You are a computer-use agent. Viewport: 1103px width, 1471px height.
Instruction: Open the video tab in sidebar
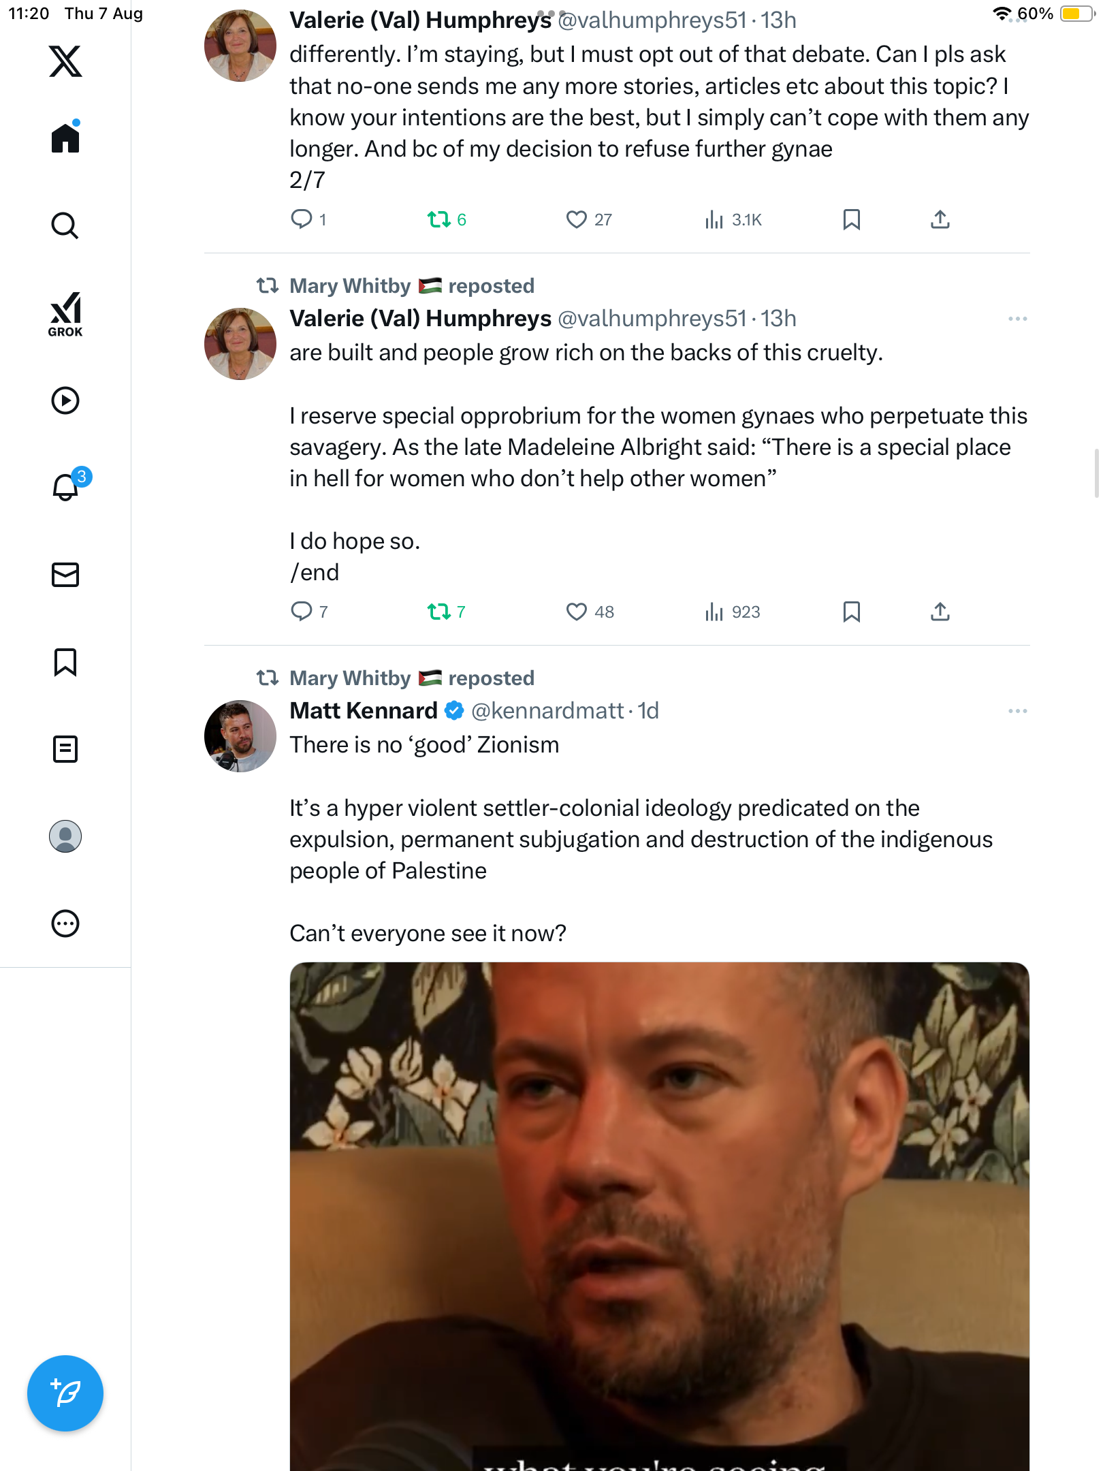point(65,400)
